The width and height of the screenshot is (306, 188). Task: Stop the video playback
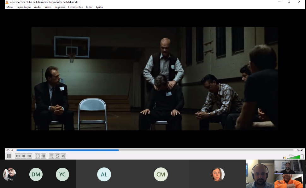[24, 156]
